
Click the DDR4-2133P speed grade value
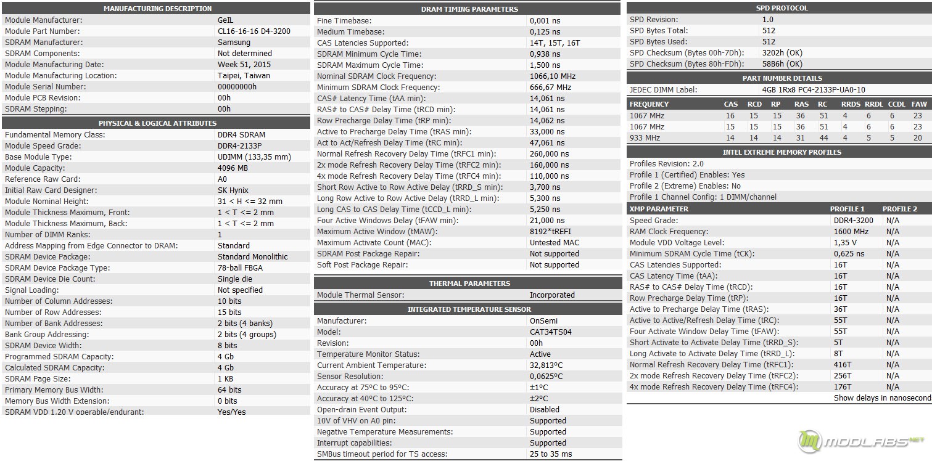coord(240,146)
